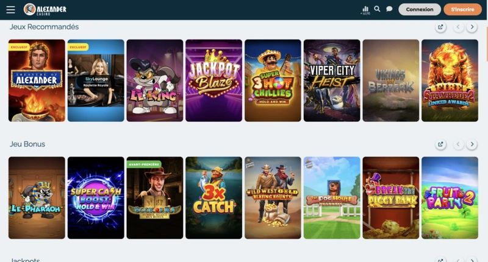The image size is (488, 262).
Task: Open Jeu Bonus in full view icon
Action: (x=440, y=144)
